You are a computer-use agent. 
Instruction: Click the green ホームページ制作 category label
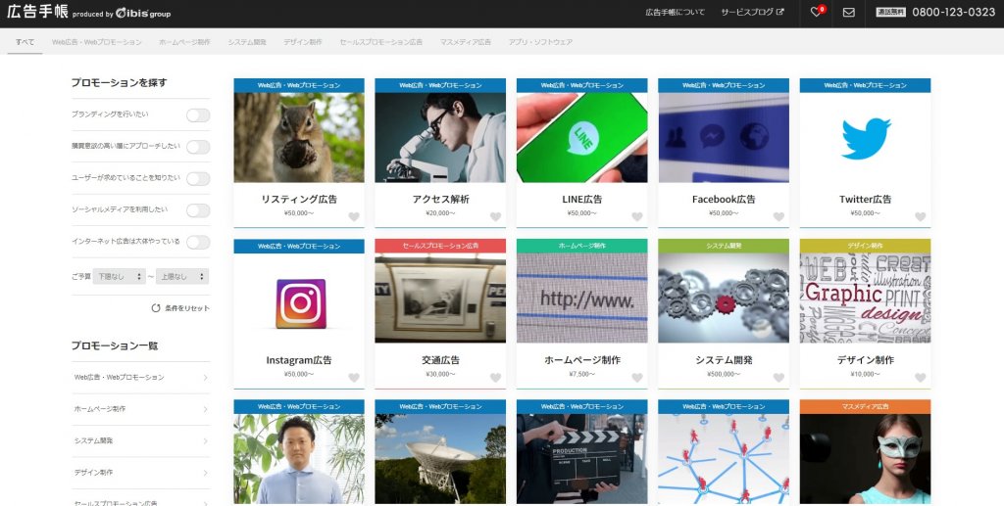pos(582,246)
